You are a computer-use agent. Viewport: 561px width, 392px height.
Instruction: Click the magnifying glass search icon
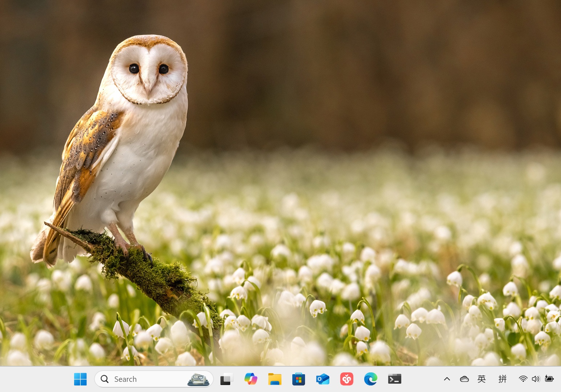coord(105,379)
